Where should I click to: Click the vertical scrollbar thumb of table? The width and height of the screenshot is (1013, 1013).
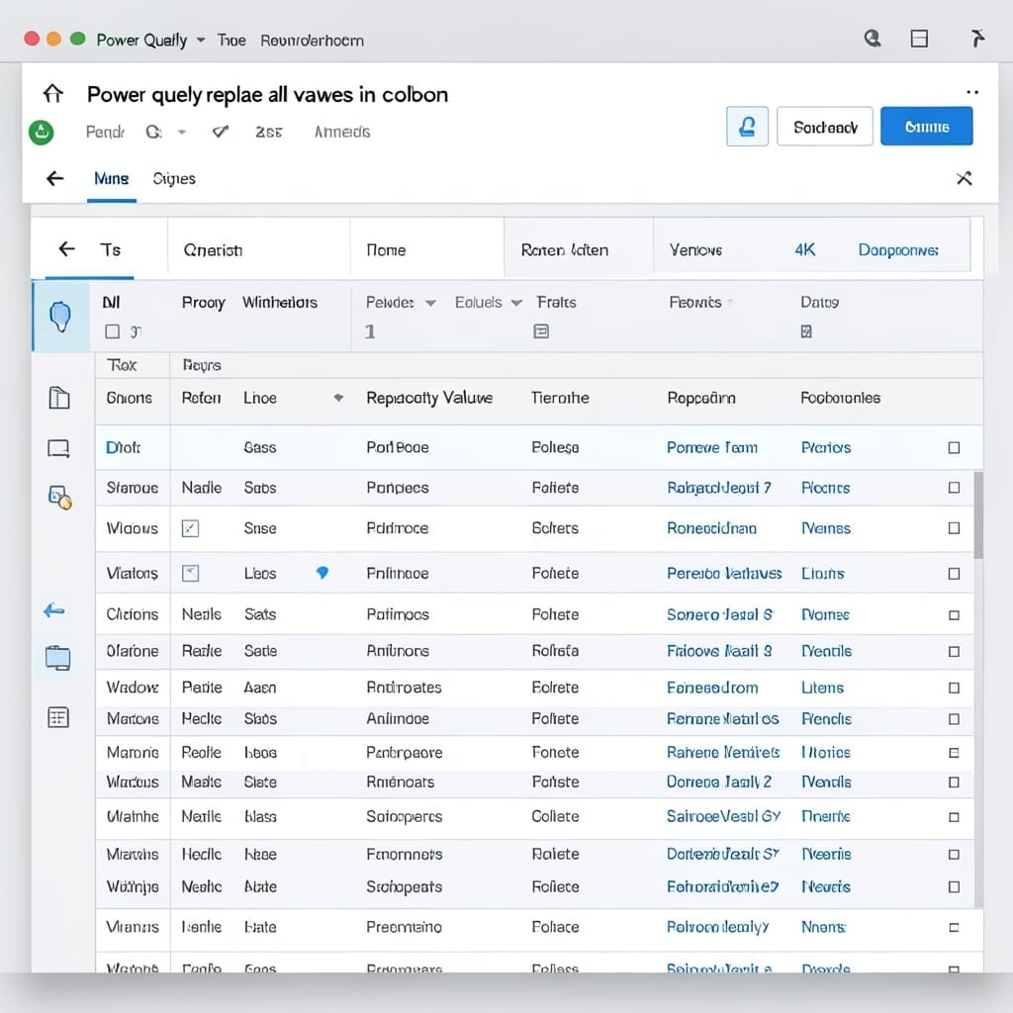pos(978,514)
